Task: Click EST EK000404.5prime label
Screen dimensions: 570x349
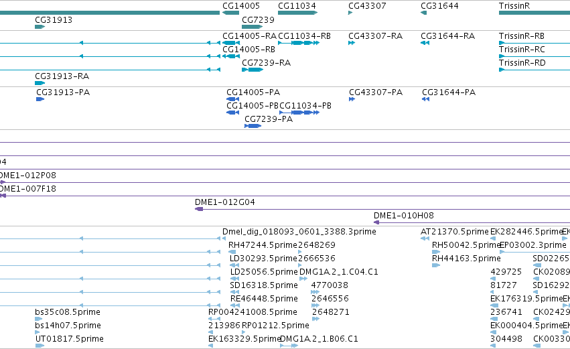Action: point(525,326)
